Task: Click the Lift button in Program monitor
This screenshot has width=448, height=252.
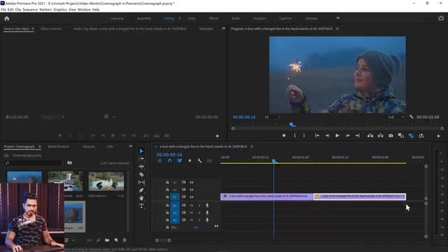Action: click(x=370, y=136)
